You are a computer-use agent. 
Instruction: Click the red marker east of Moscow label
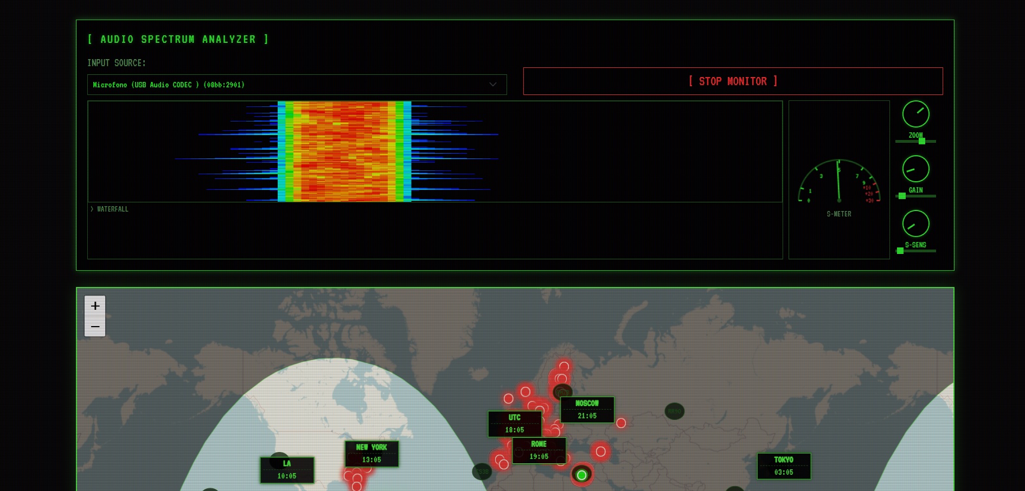coord(621,423)
